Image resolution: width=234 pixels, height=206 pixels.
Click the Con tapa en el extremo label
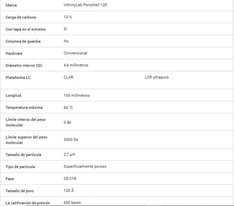coord(26,29)
